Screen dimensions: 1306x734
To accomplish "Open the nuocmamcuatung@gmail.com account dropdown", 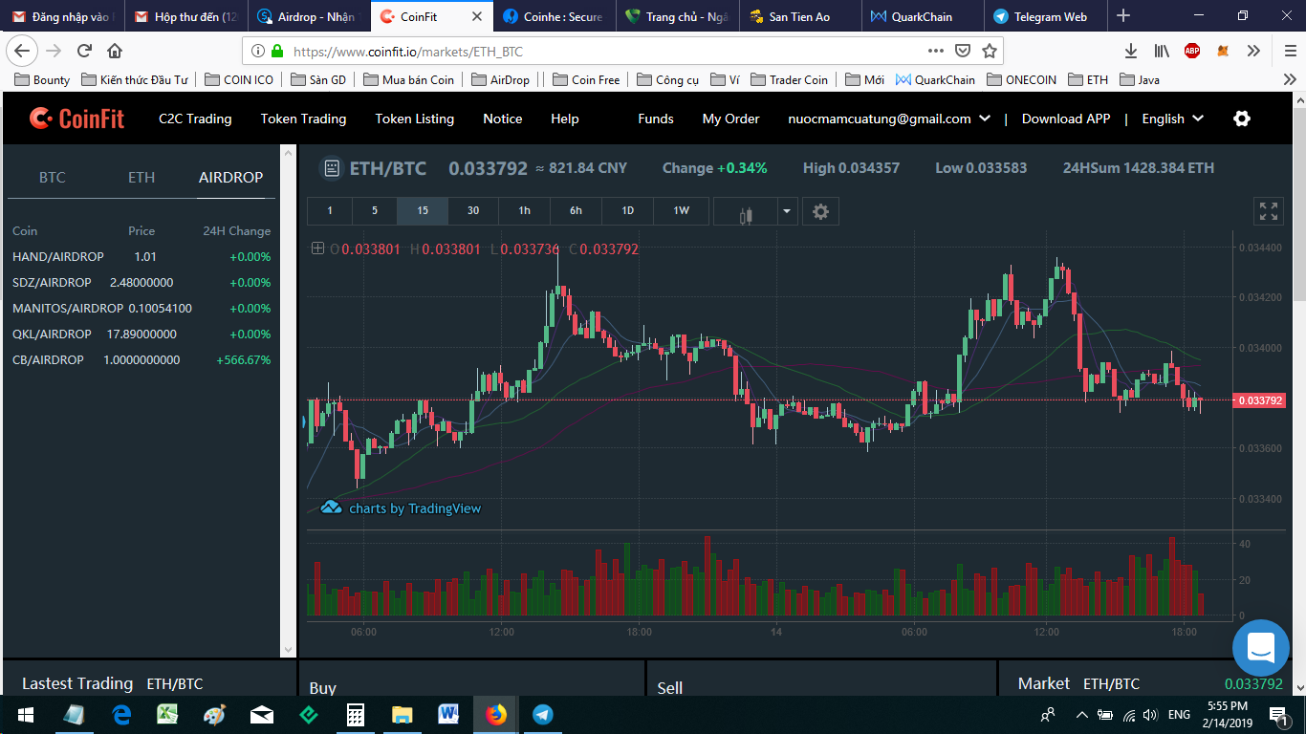I will click(888, 119).
